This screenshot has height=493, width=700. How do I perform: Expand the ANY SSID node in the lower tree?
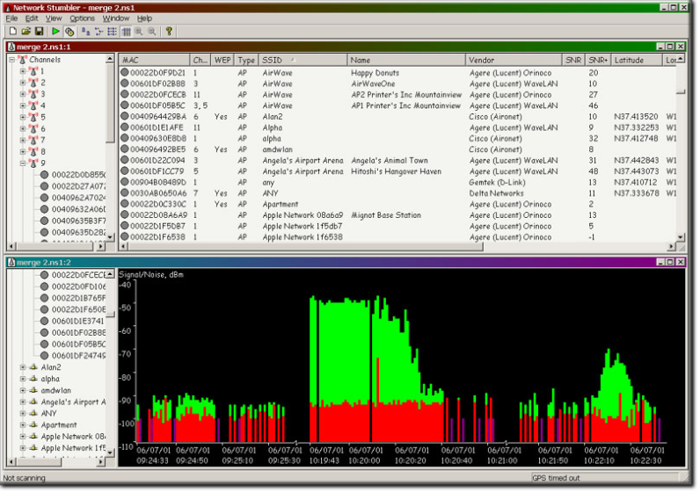tap(23, 413)
